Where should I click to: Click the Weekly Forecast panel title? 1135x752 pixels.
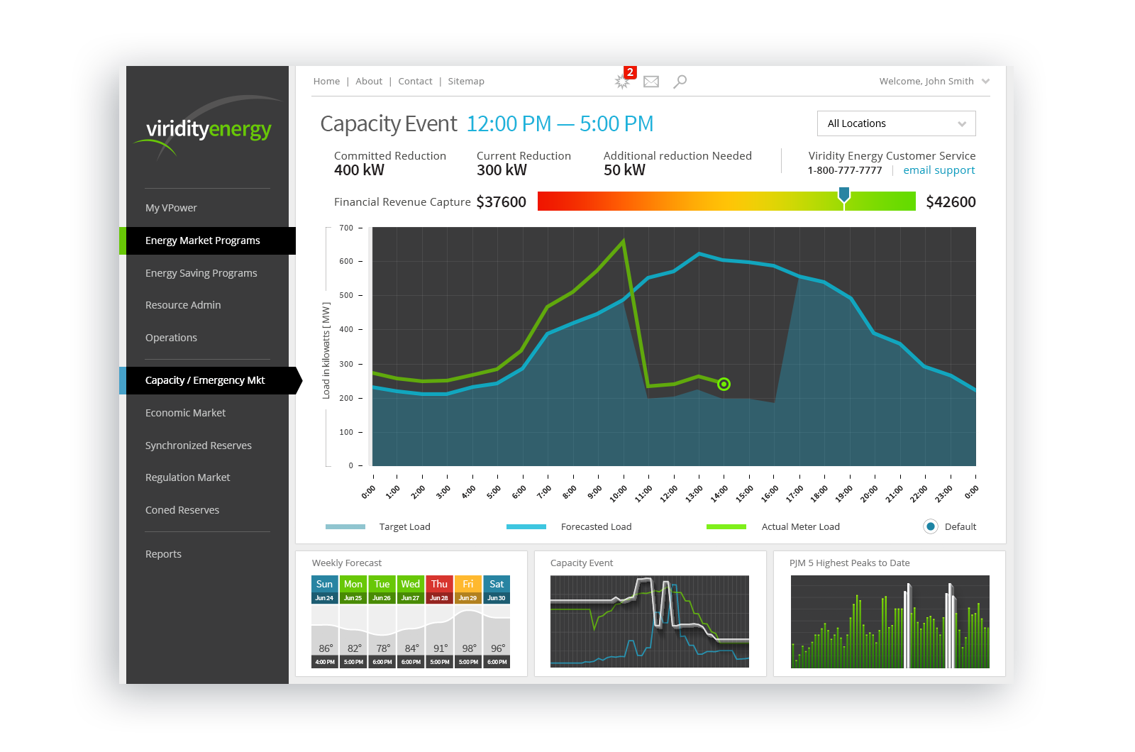(347, 563)
